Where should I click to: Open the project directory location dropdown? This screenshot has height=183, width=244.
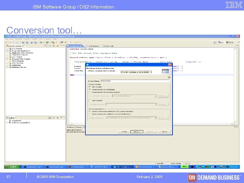click(156, 96)
